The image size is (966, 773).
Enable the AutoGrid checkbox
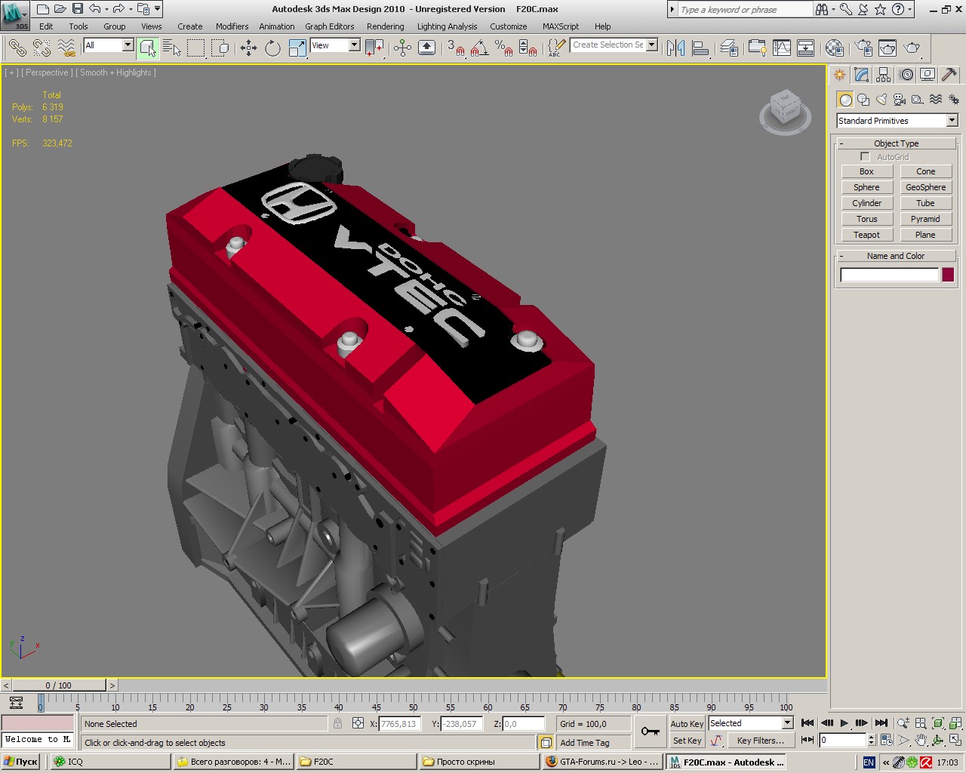tap(865, 157)
